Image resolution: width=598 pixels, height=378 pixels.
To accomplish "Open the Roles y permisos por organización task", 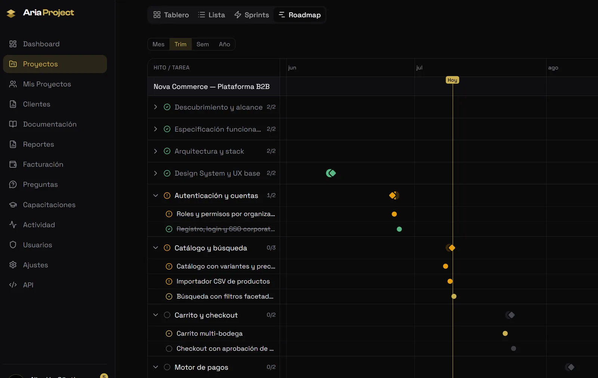I will pos(226,214).
